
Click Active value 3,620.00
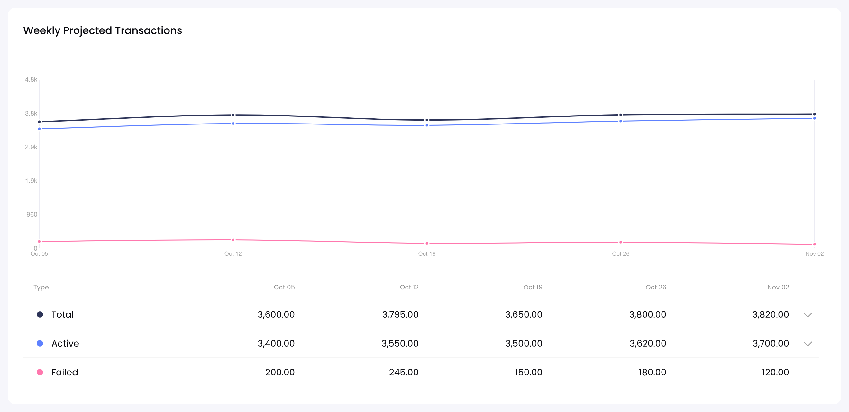pos(648,343)
